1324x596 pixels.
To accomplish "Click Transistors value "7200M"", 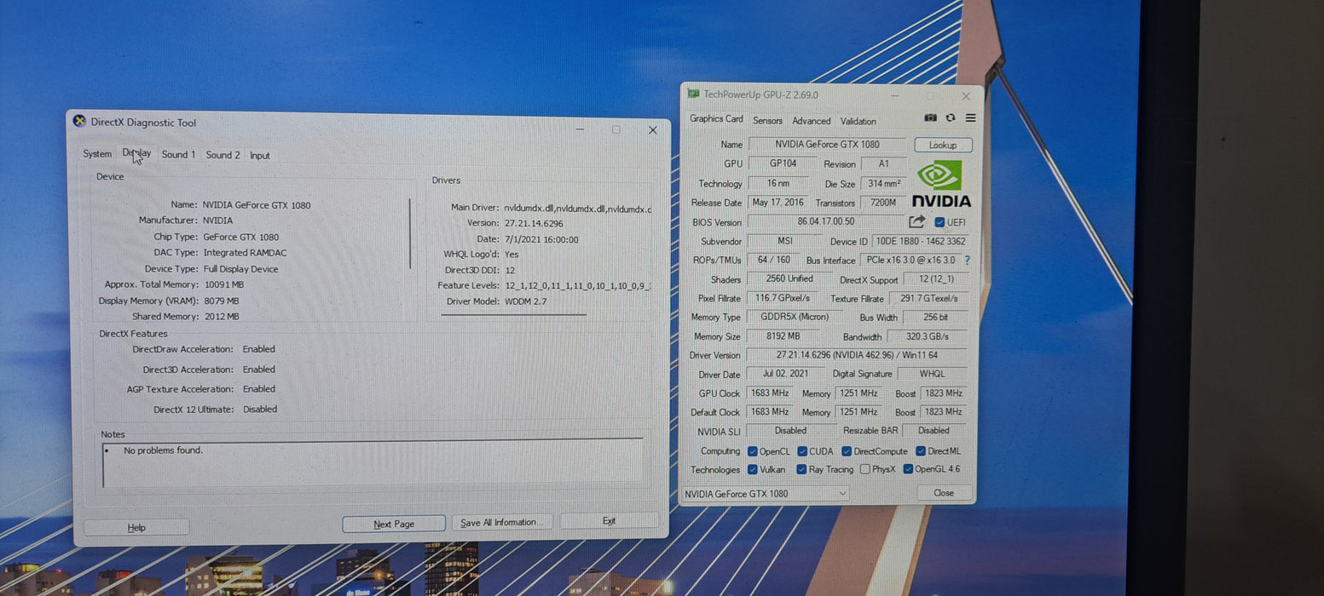I will tap(883, 203).
